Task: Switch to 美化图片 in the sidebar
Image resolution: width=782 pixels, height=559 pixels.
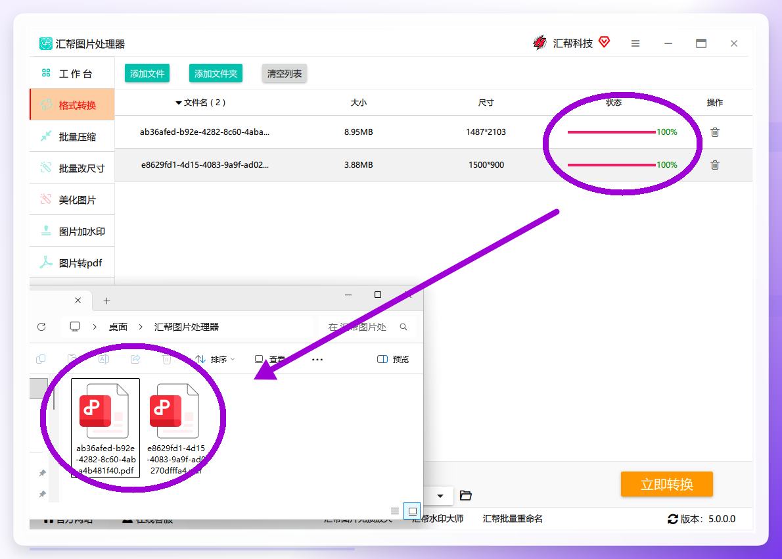Action: coord(72,200)
